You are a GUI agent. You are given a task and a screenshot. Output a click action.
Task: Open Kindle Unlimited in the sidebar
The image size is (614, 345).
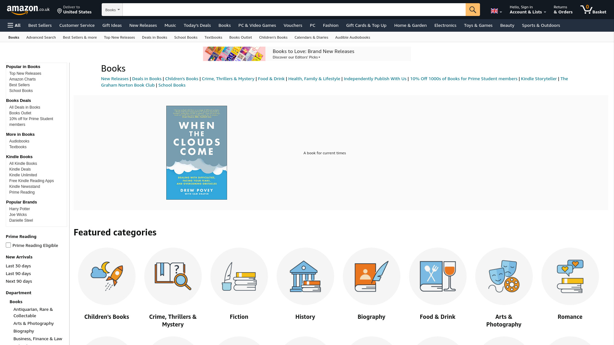coord(23,175)
